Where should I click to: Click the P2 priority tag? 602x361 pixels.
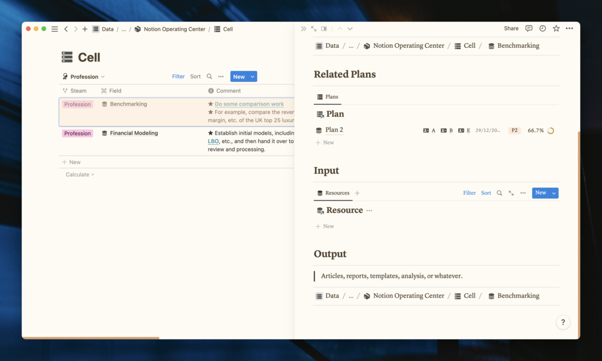click(515, 131)
